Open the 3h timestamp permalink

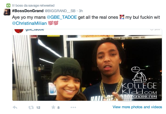(81, 11)
